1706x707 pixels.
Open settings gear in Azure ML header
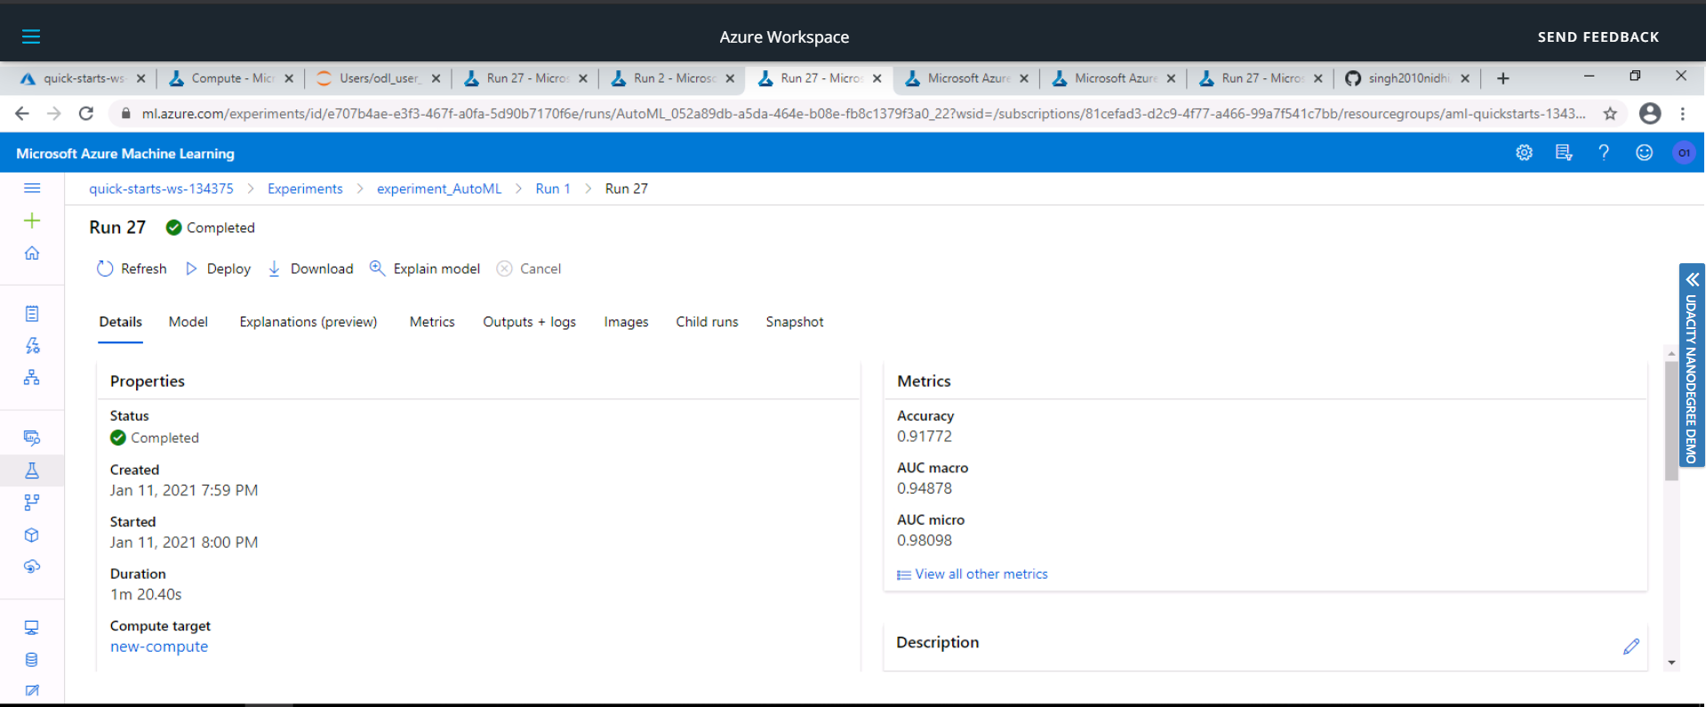point(1524,153)
